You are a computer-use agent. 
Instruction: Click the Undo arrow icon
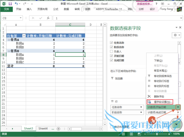point(16,4)
